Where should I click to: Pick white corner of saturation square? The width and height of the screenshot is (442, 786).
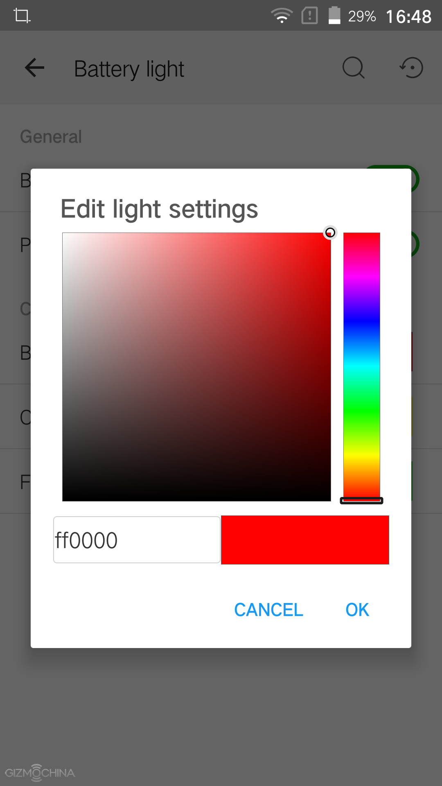click(x=65, y=235)
